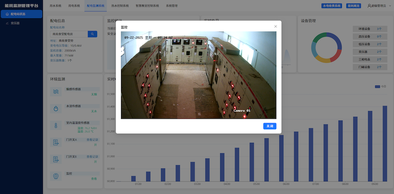The height and width of the screenshot is (194, 394).
Task: Select 配电站状态 in the sidebar
Action: (21, 14)
